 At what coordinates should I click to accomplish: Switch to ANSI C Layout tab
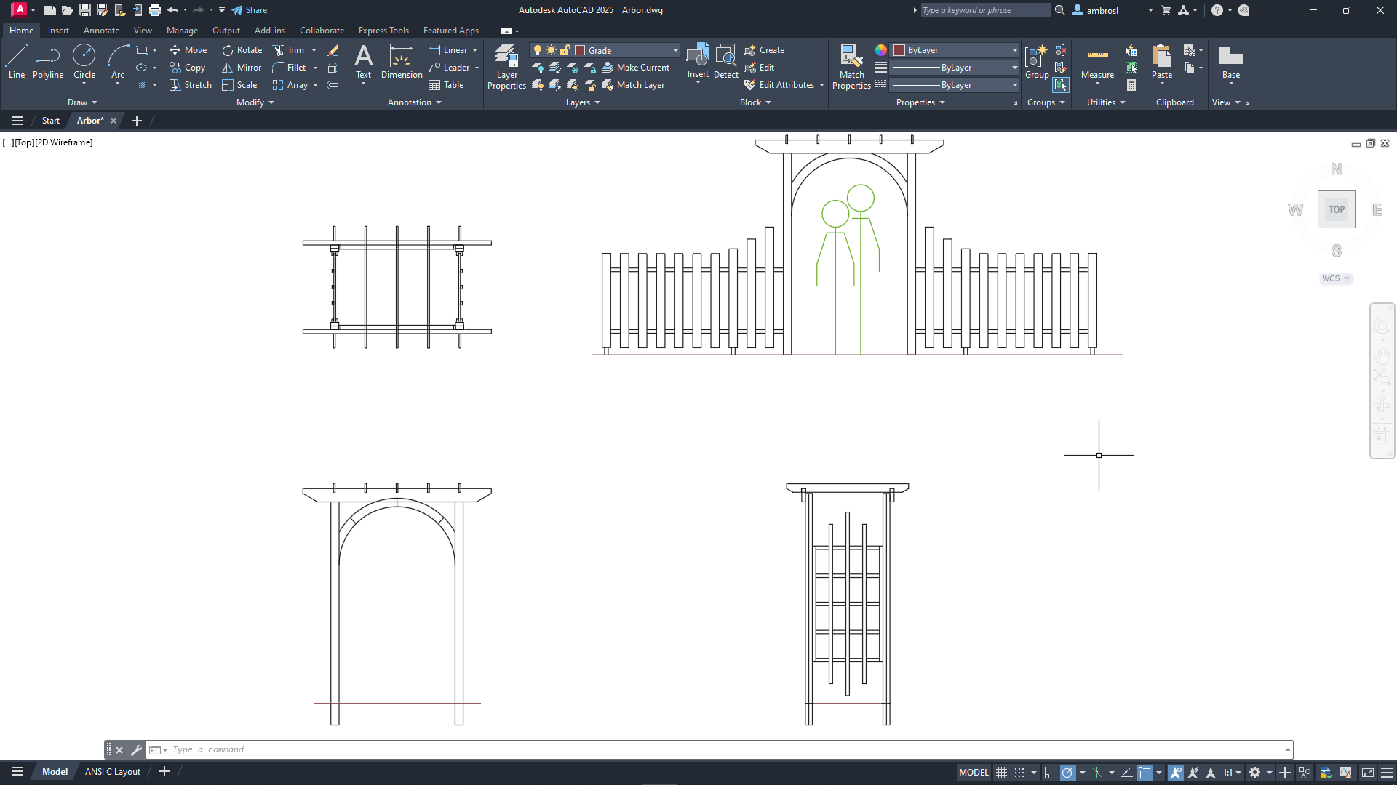(x=112, y=772)
